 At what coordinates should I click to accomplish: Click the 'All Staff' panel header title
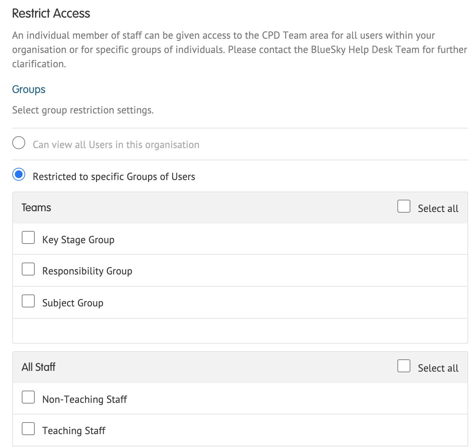coord(38,367)
